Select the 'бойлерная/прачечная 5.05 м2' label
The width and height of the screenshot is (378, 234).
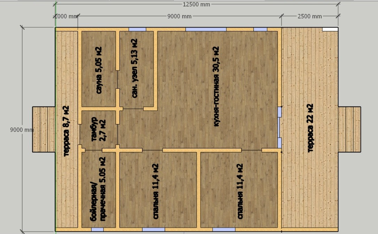click(x=98, y=189)
